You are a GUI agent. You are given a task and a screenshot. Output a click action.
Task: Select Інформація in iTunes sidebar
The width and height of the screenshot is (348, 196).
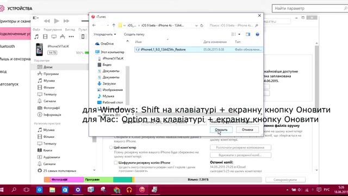point(49,115)
